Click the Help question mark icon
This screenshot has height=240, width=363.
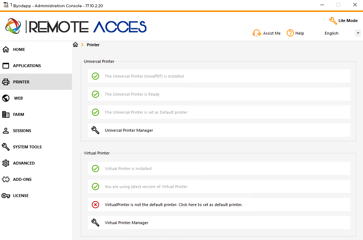click(x=290, y=33)
